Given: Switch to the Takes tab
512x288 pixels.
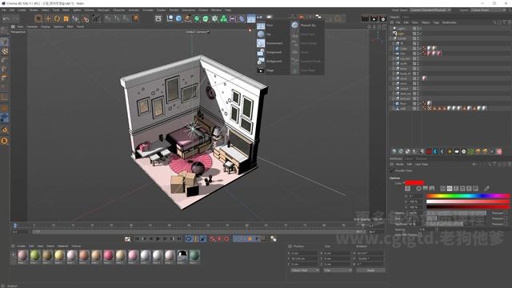Looking at the screenshot, I should click(x=406, y=17).
